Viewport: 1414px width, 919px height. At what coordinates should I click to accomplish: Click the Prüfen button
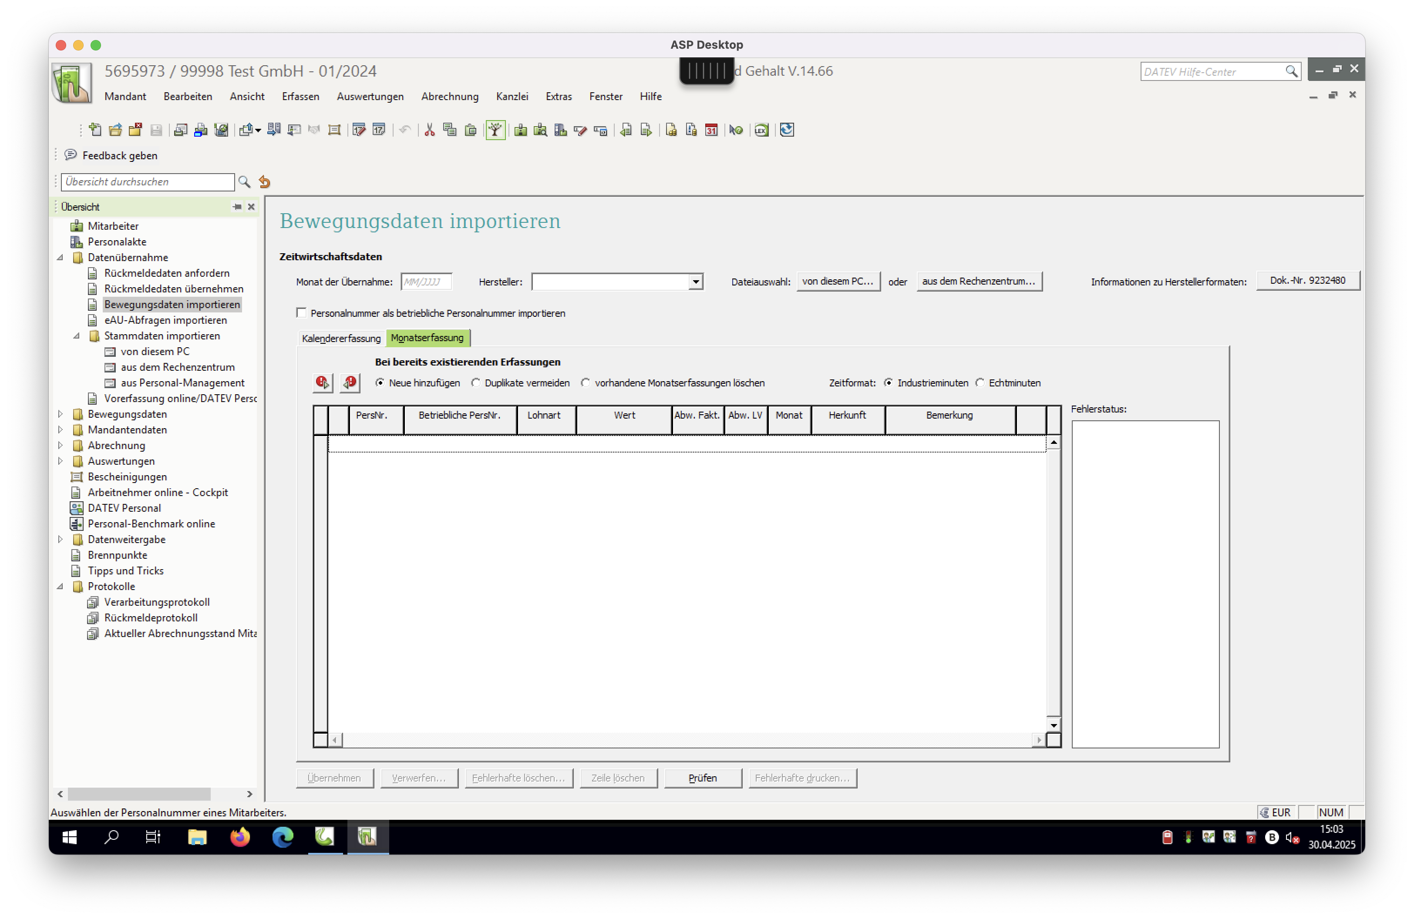703,778
